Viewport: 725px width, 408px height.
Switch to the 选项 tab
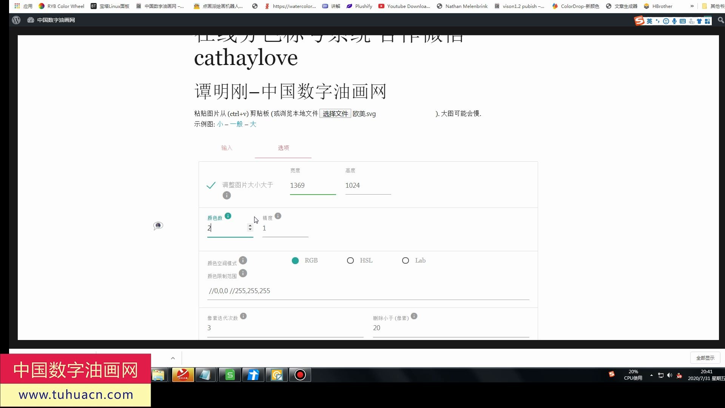point(283,148)
